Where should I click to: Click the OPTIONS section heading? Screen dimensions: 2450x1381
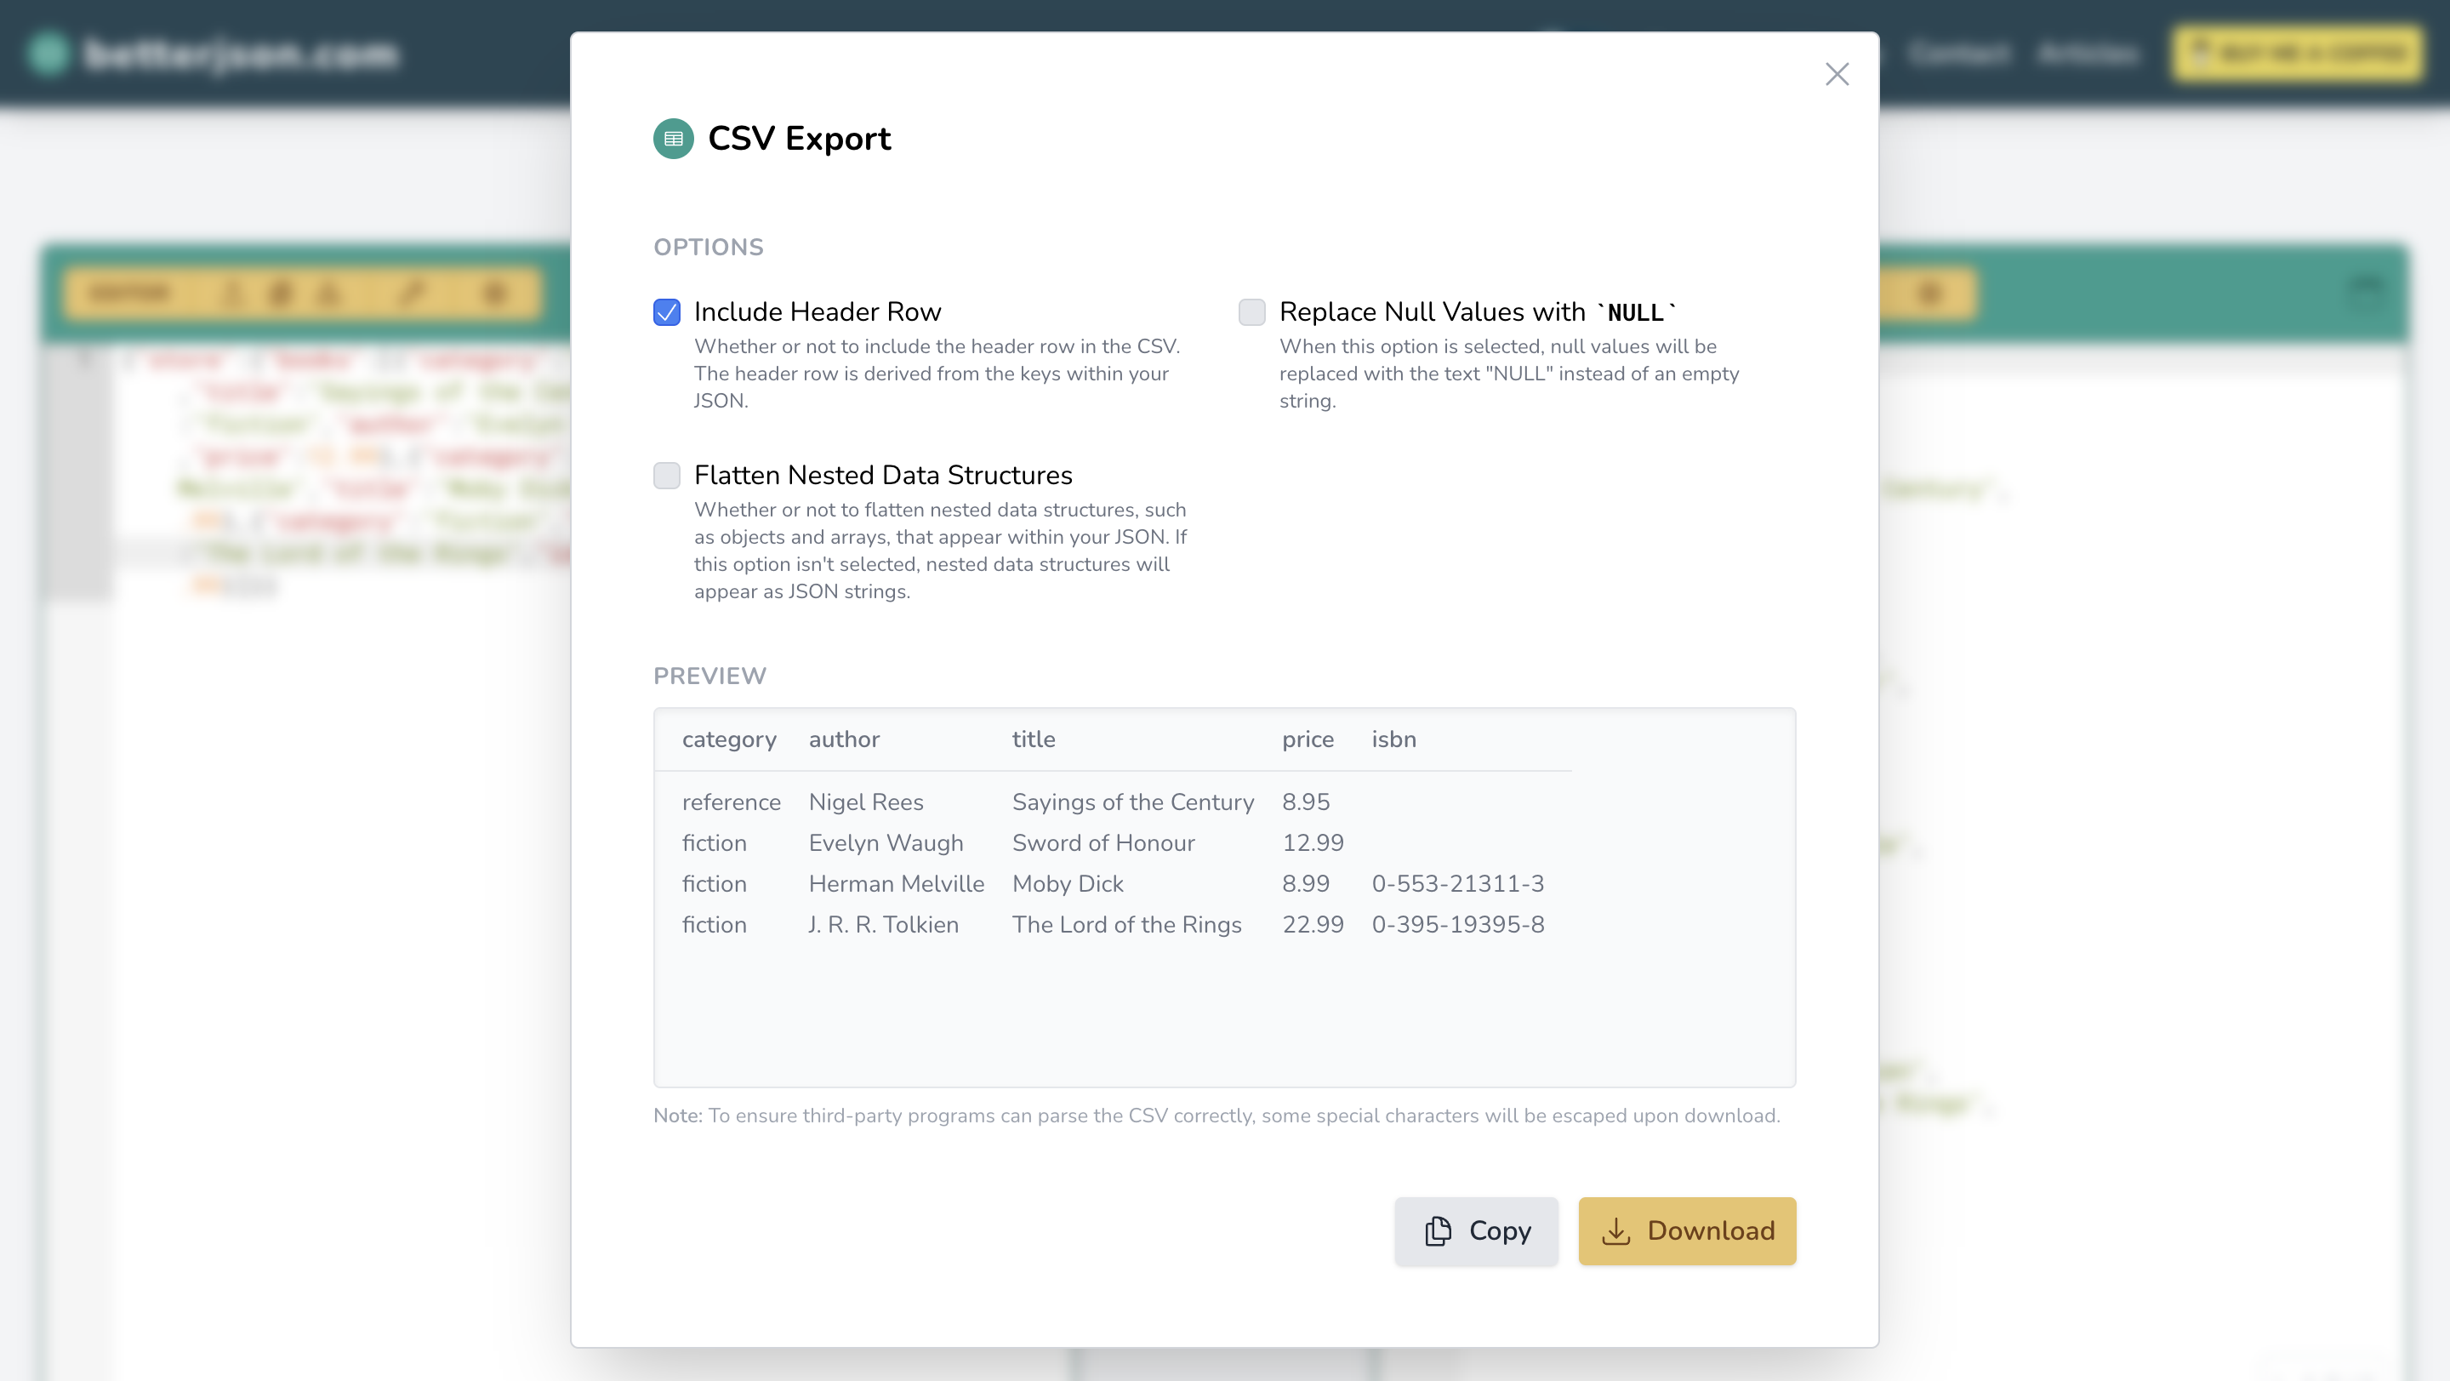(x=709, y=248)
